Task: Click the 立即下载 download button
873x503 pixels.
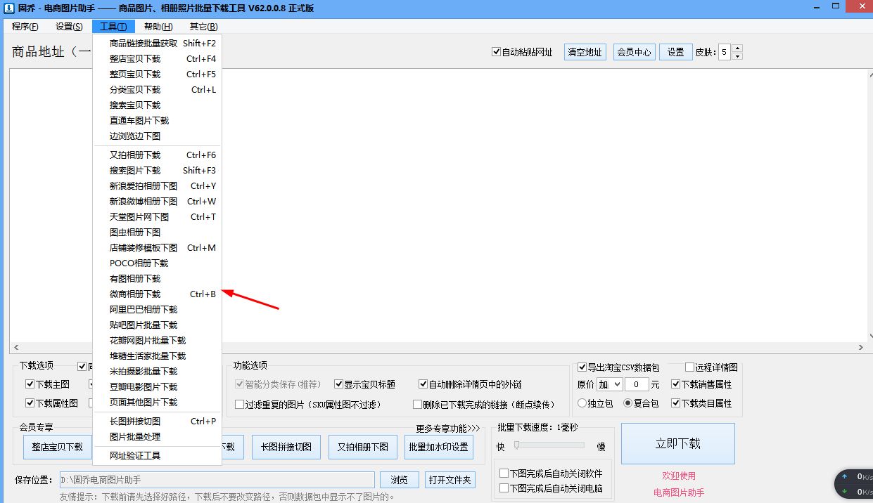Action: pyautogui.click(x=677, y=443)
